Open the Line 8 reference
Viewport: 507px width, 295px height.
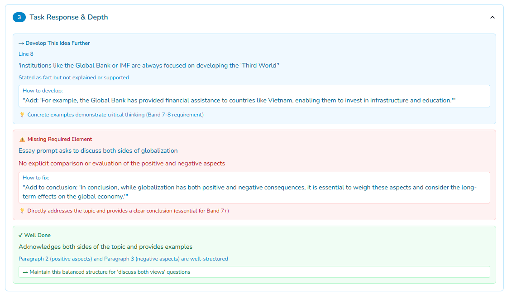(x=26, y=54)
